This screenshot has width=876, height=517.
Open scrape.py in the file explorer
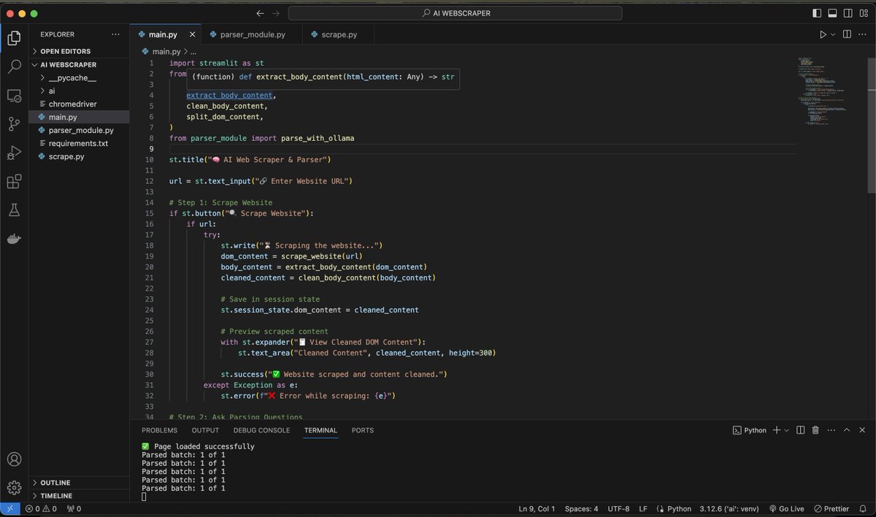[79, 156]
